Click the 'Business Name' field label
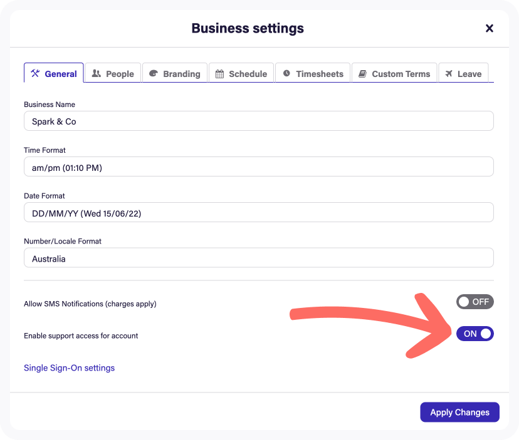Viewport: 519px width, 440px height. tap(50, 105)
